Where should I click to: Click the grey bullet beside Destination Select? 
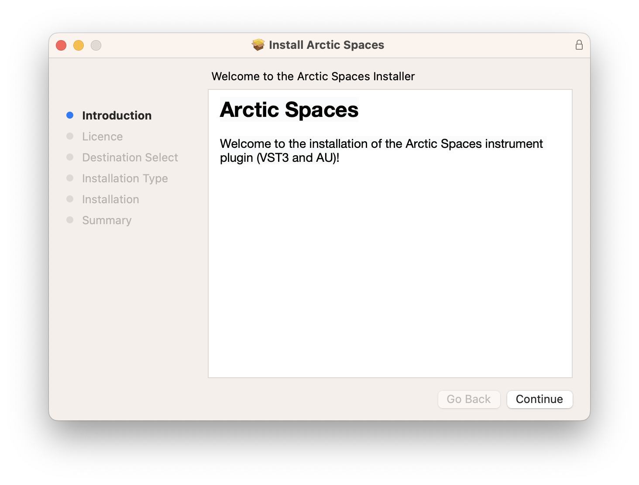point(70,157)
